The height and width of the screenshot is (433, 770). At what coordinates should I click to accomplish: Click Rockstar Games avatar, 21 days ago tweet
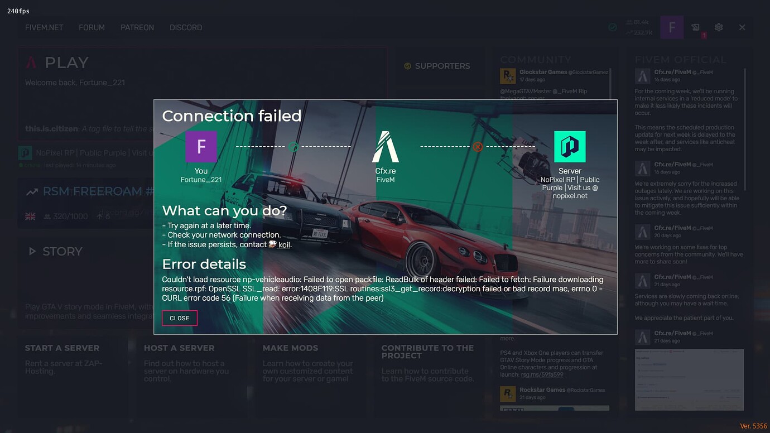[508, 393]
